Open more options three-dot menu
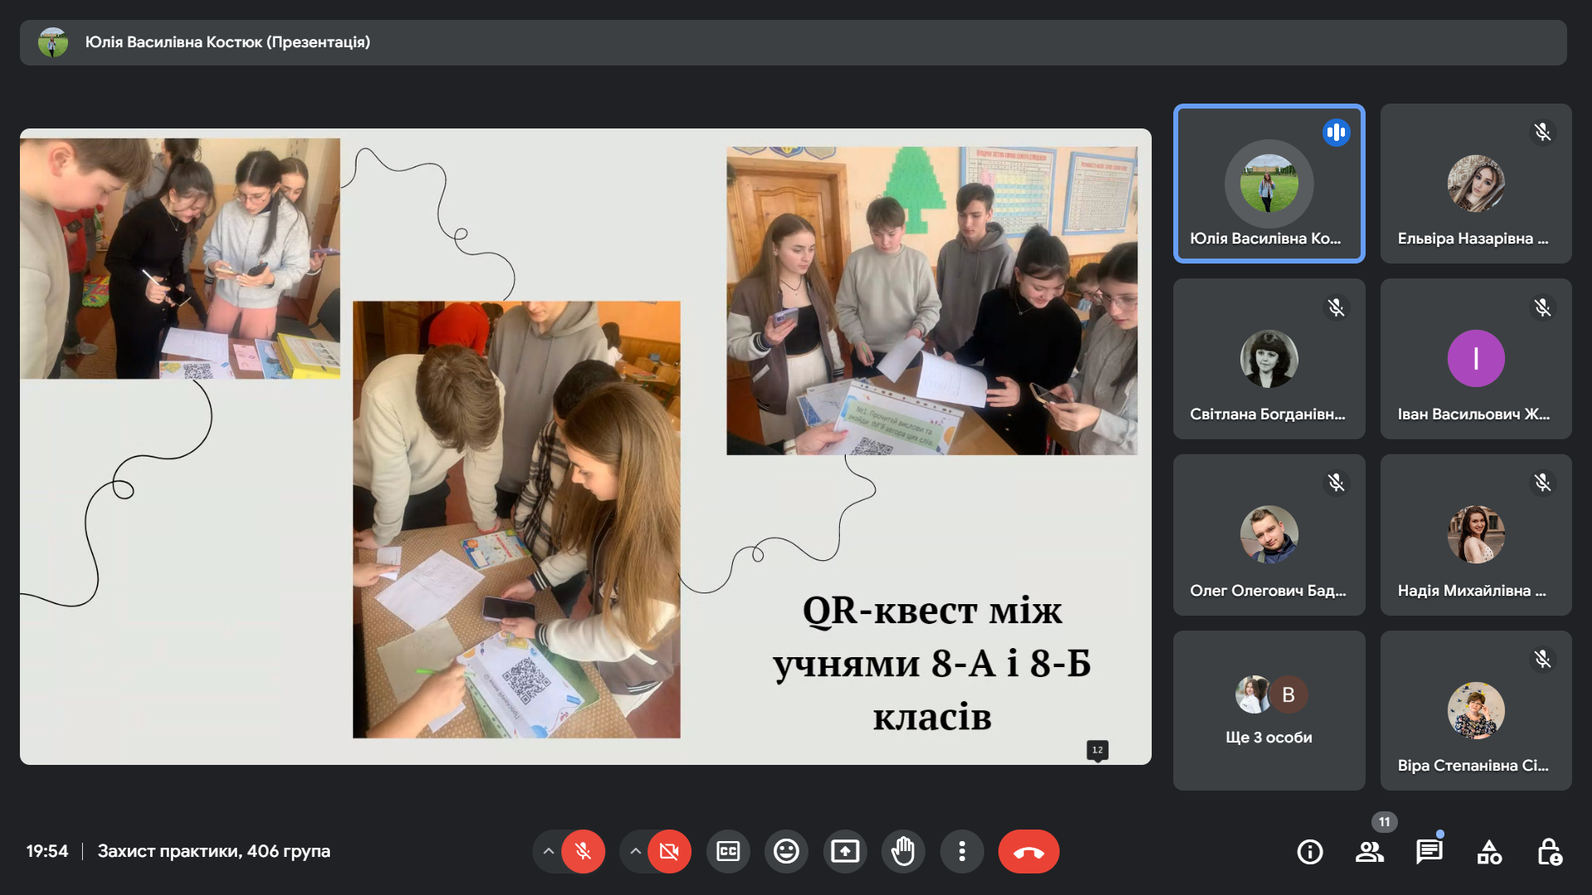 [962, 851]
